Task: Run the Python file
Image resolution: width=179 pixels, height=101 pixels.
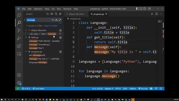Action: pos(152,14)
